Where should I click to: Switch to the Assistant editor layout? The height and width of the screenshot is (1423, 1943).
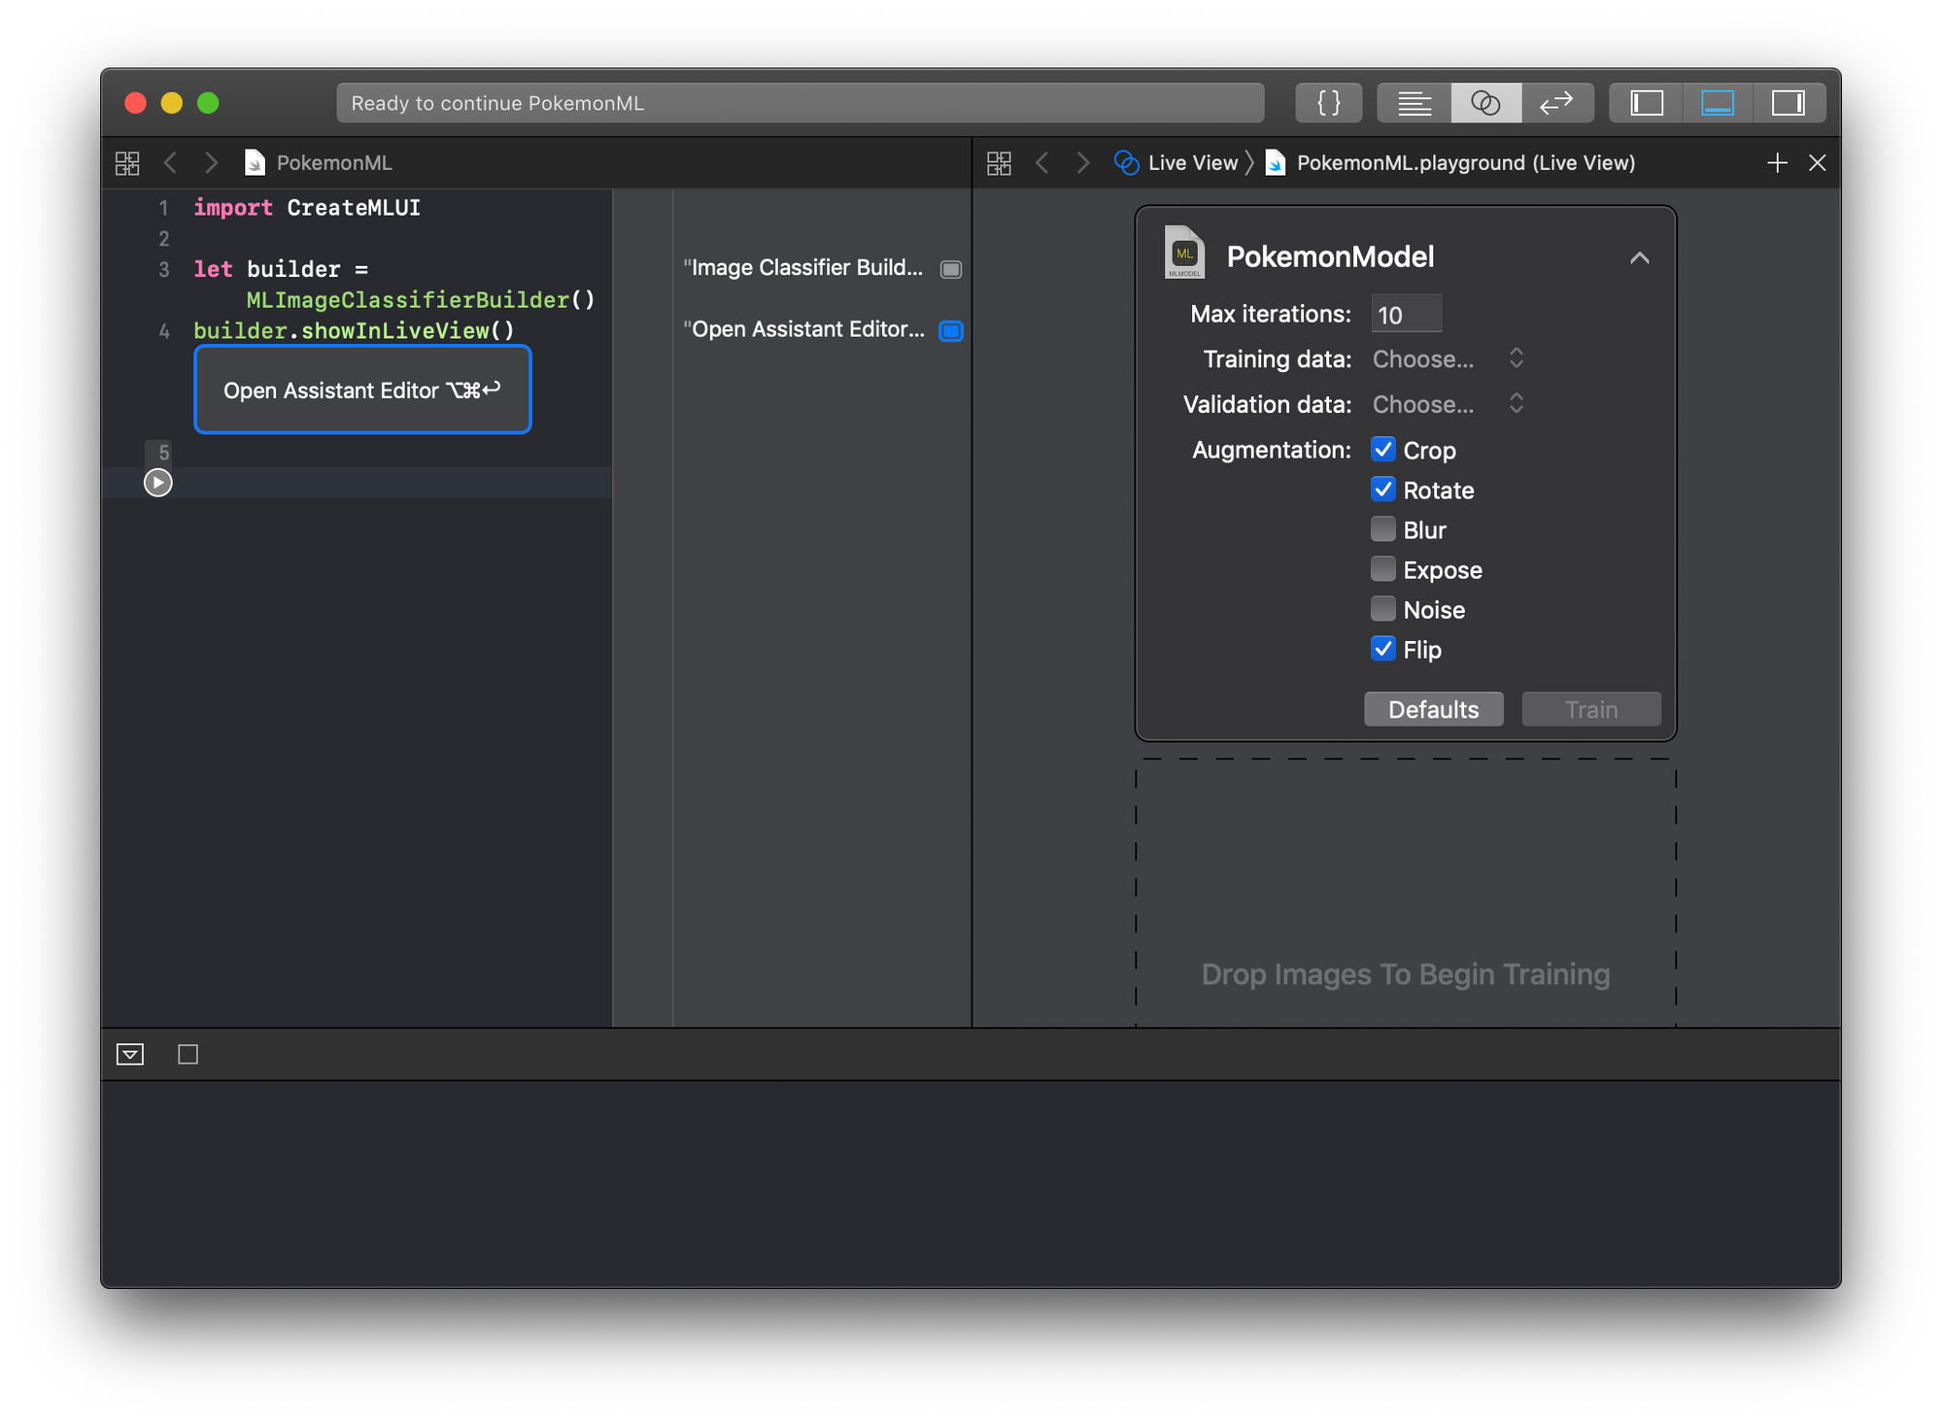(x=1485, y=103)
